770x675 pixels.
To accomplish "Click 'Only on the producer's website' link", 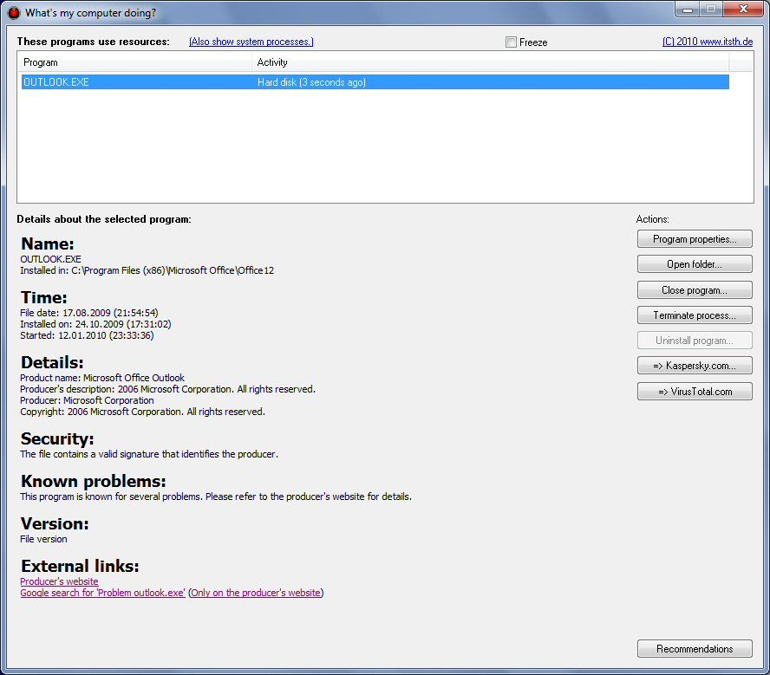I will pyautogui.click(x=255, y=593).
